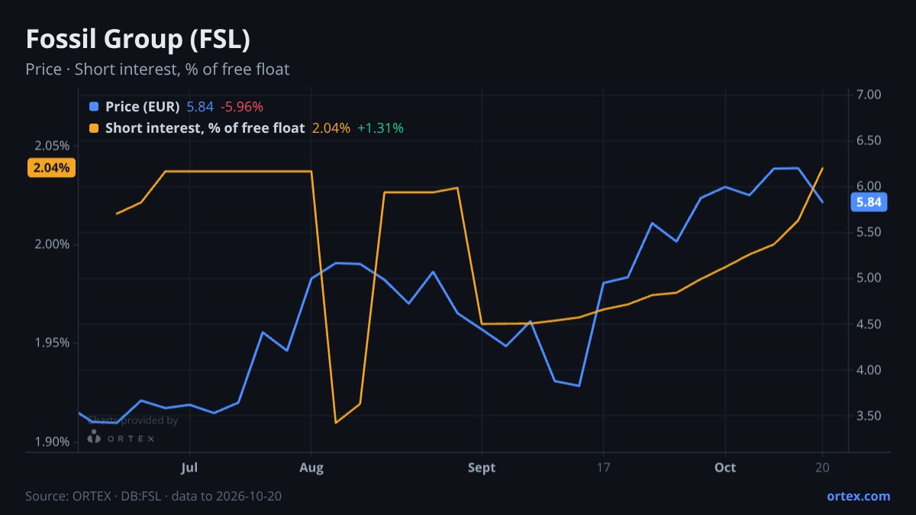The image size is (916, 515).
Task: Click the Aug x-axis label
Action: tap(311, 467)
